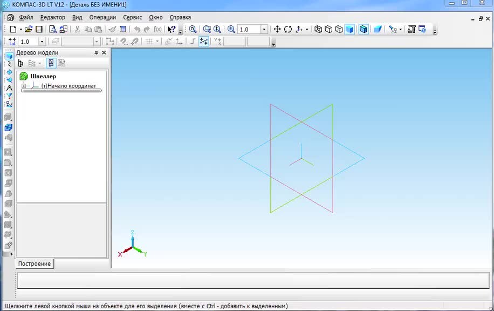The image size is (494, 311).
Task: Expand the left compact panel with bottom arrow
Action: (11, 254)
